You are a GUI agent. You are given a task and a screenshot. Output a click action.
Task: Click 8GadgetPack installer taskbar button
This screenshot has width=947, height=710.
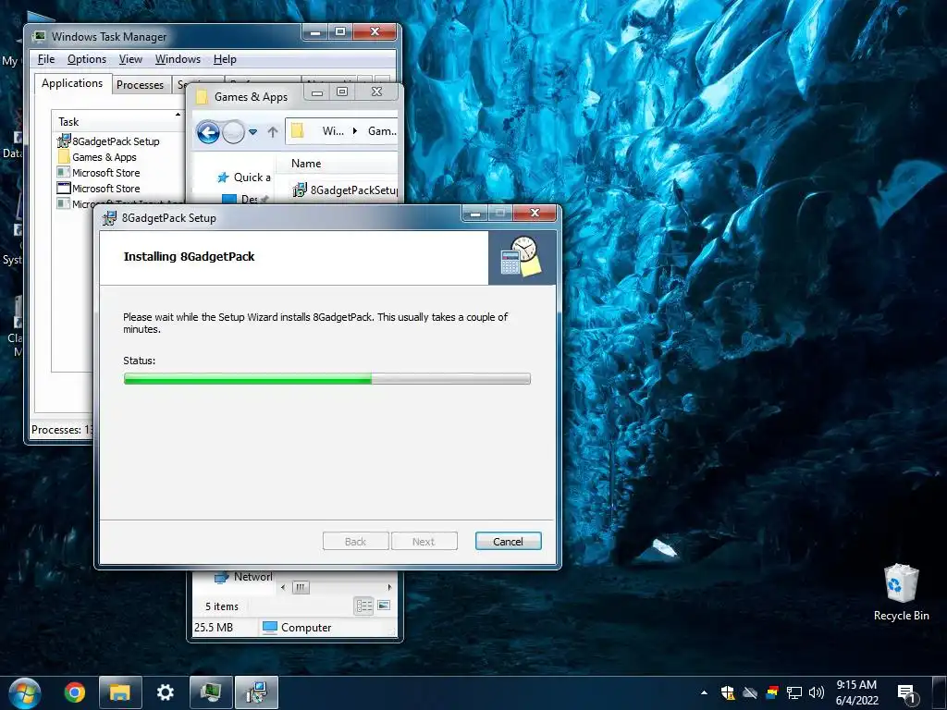257,692
